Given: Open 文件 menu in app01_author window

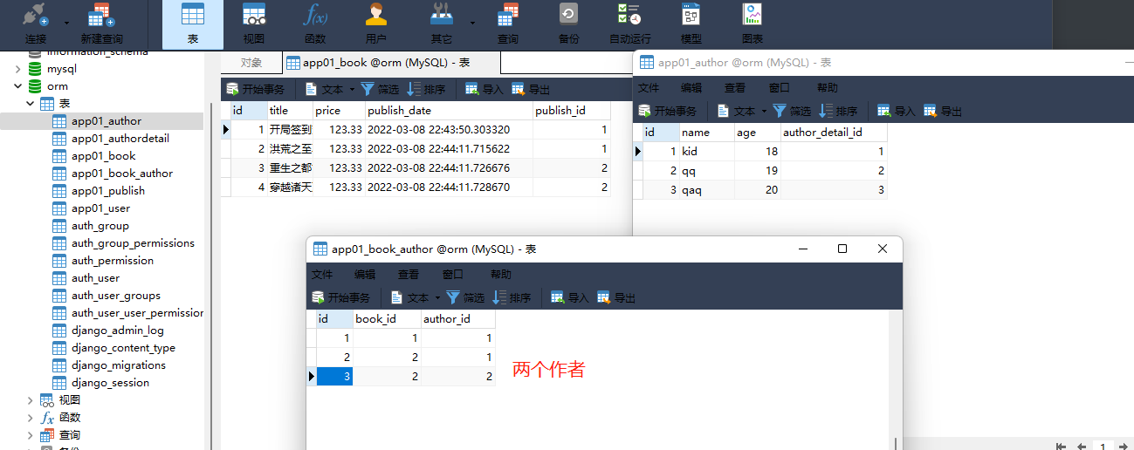Looking at the screenshot, I should point(649,87).
